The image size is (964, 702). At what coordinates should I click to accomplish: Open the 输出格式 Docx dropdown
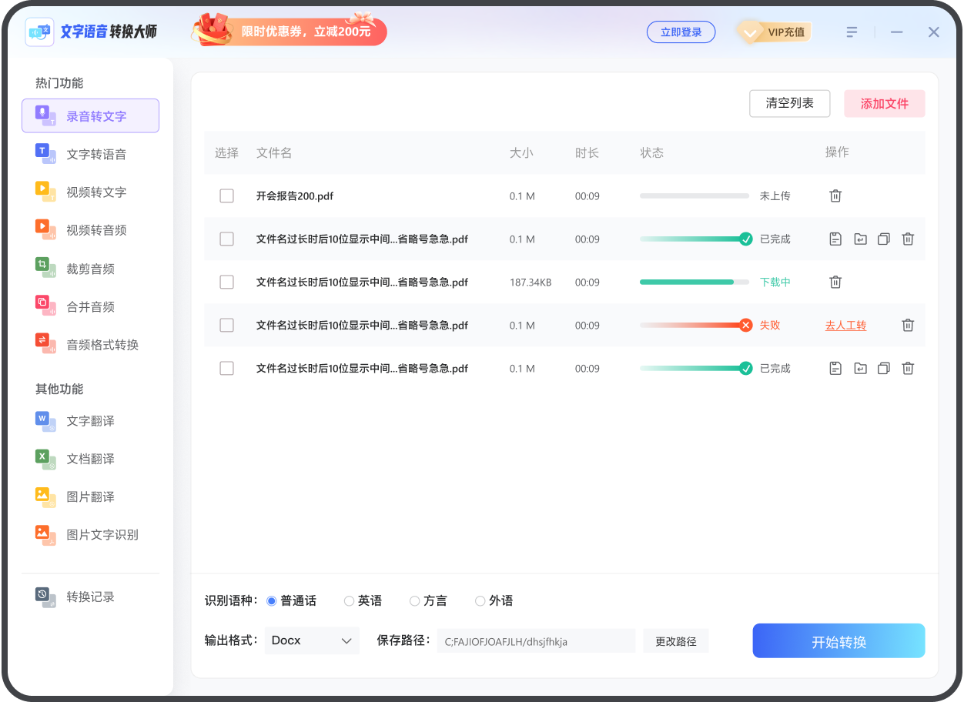point(311,640)
